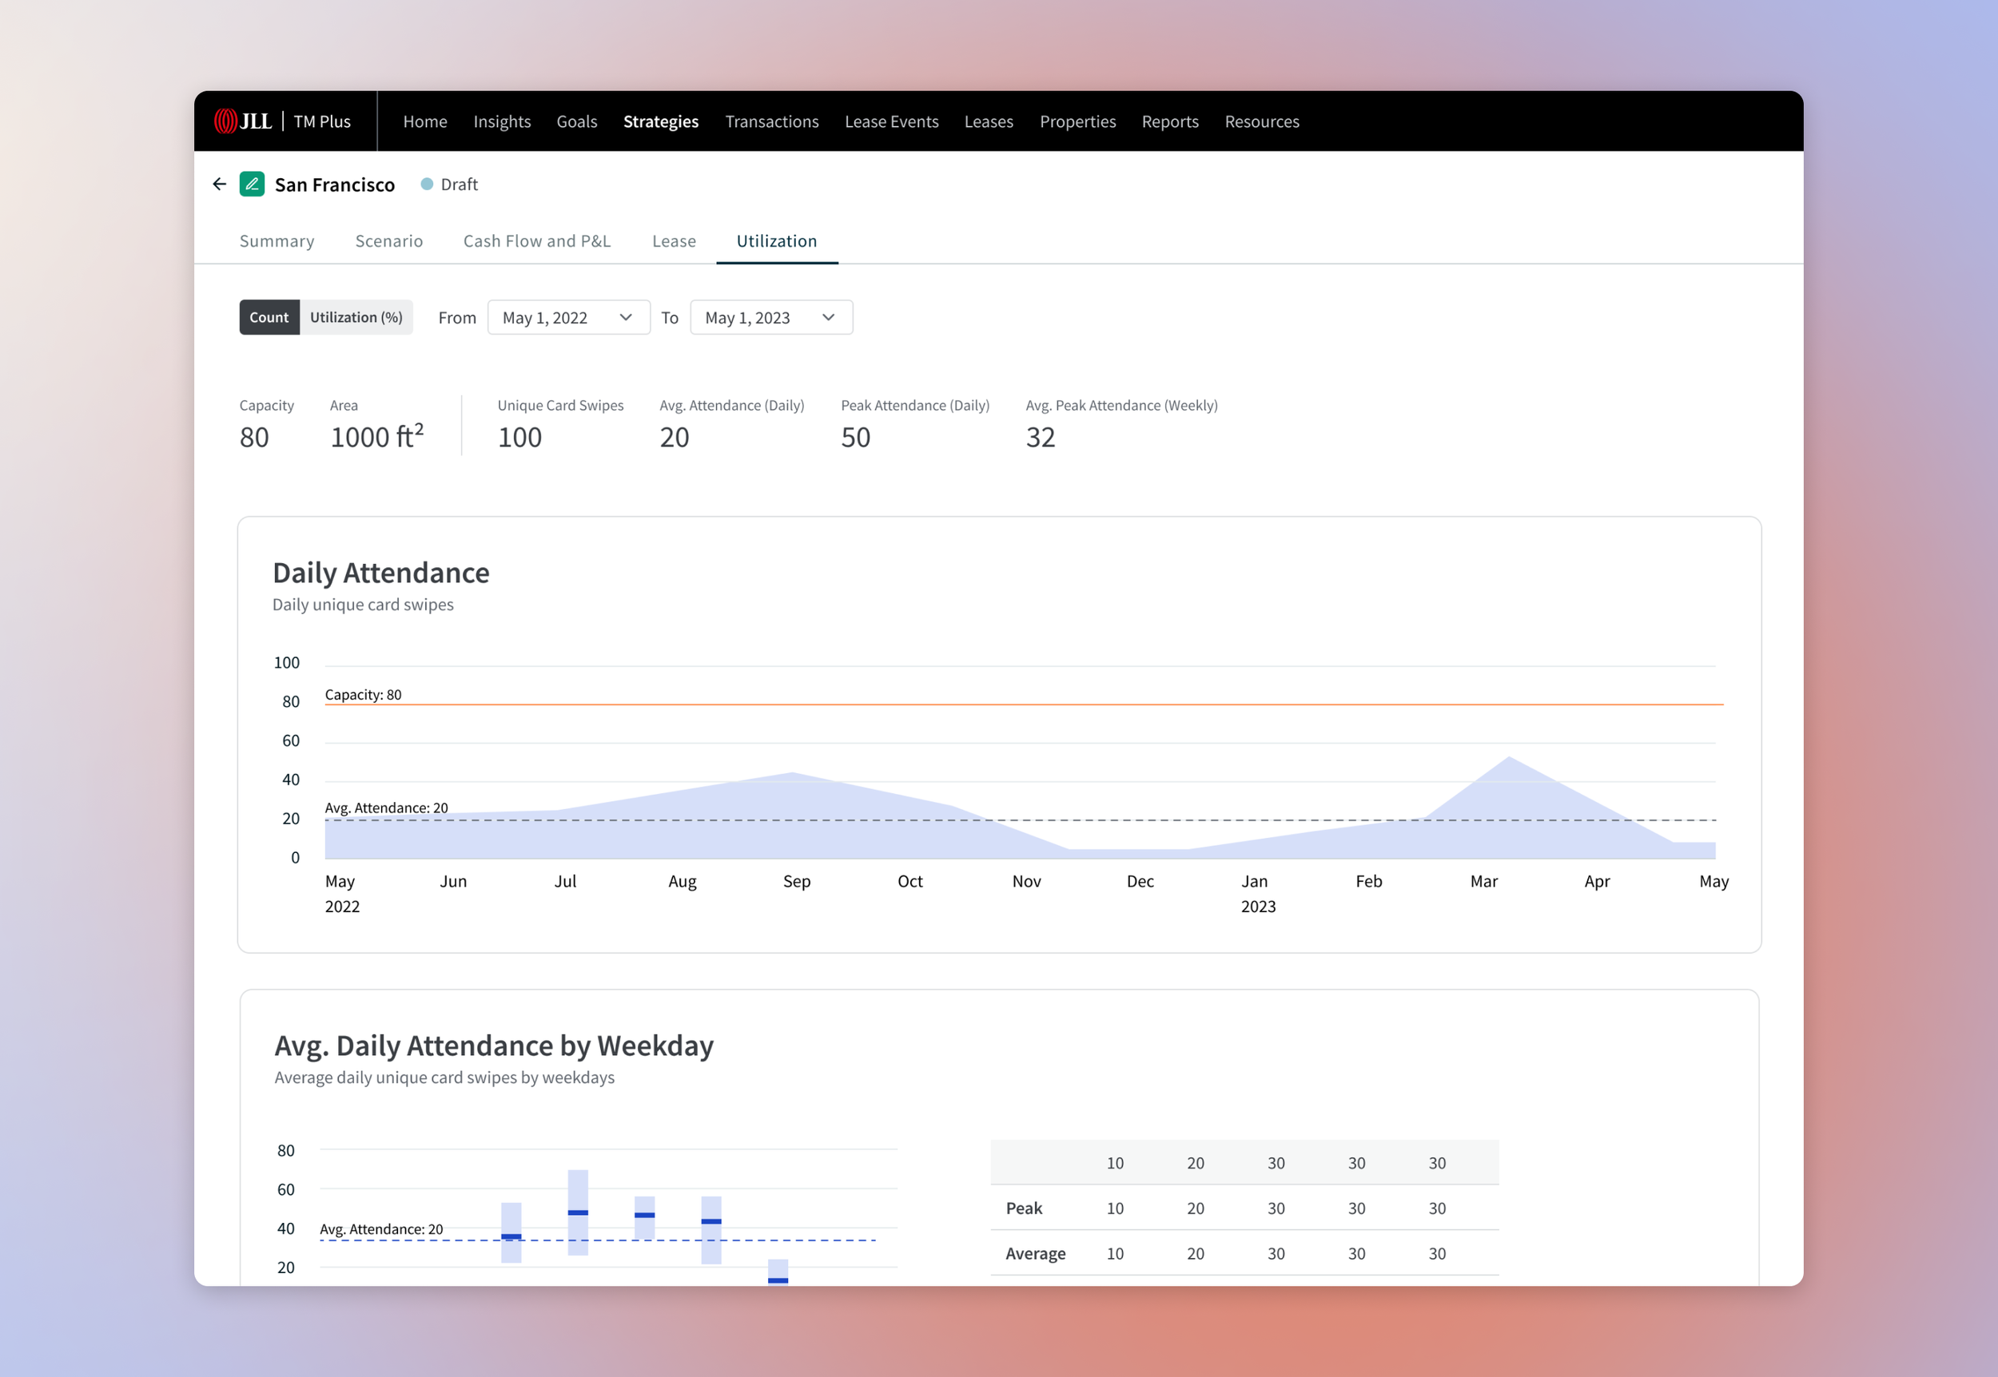This screenshot has width=1998, height=1377.
Task: Go to Lease Events in navigation
Action: [x=892, y=121]
